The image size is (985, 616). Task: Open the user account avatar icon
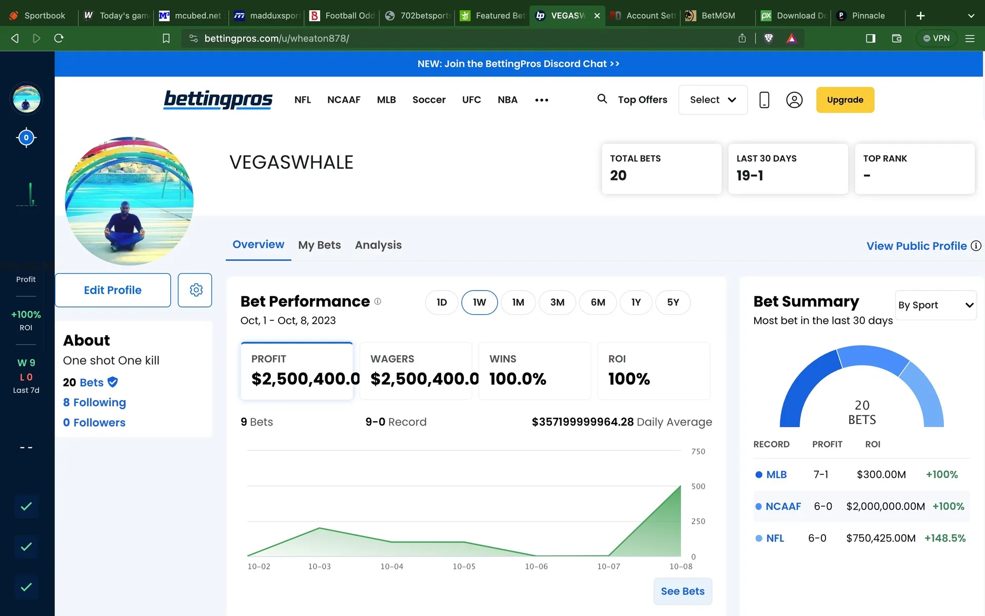(x=794, y=100)
